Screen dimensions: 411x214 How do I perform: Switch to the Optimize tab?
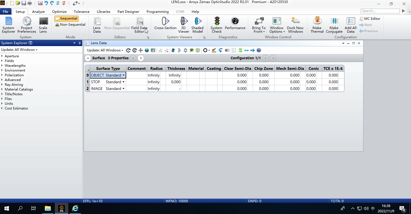tap(59, 11)
